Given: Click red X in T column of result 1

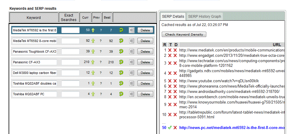Looking at the screenshot, I should tap(170, 50).
